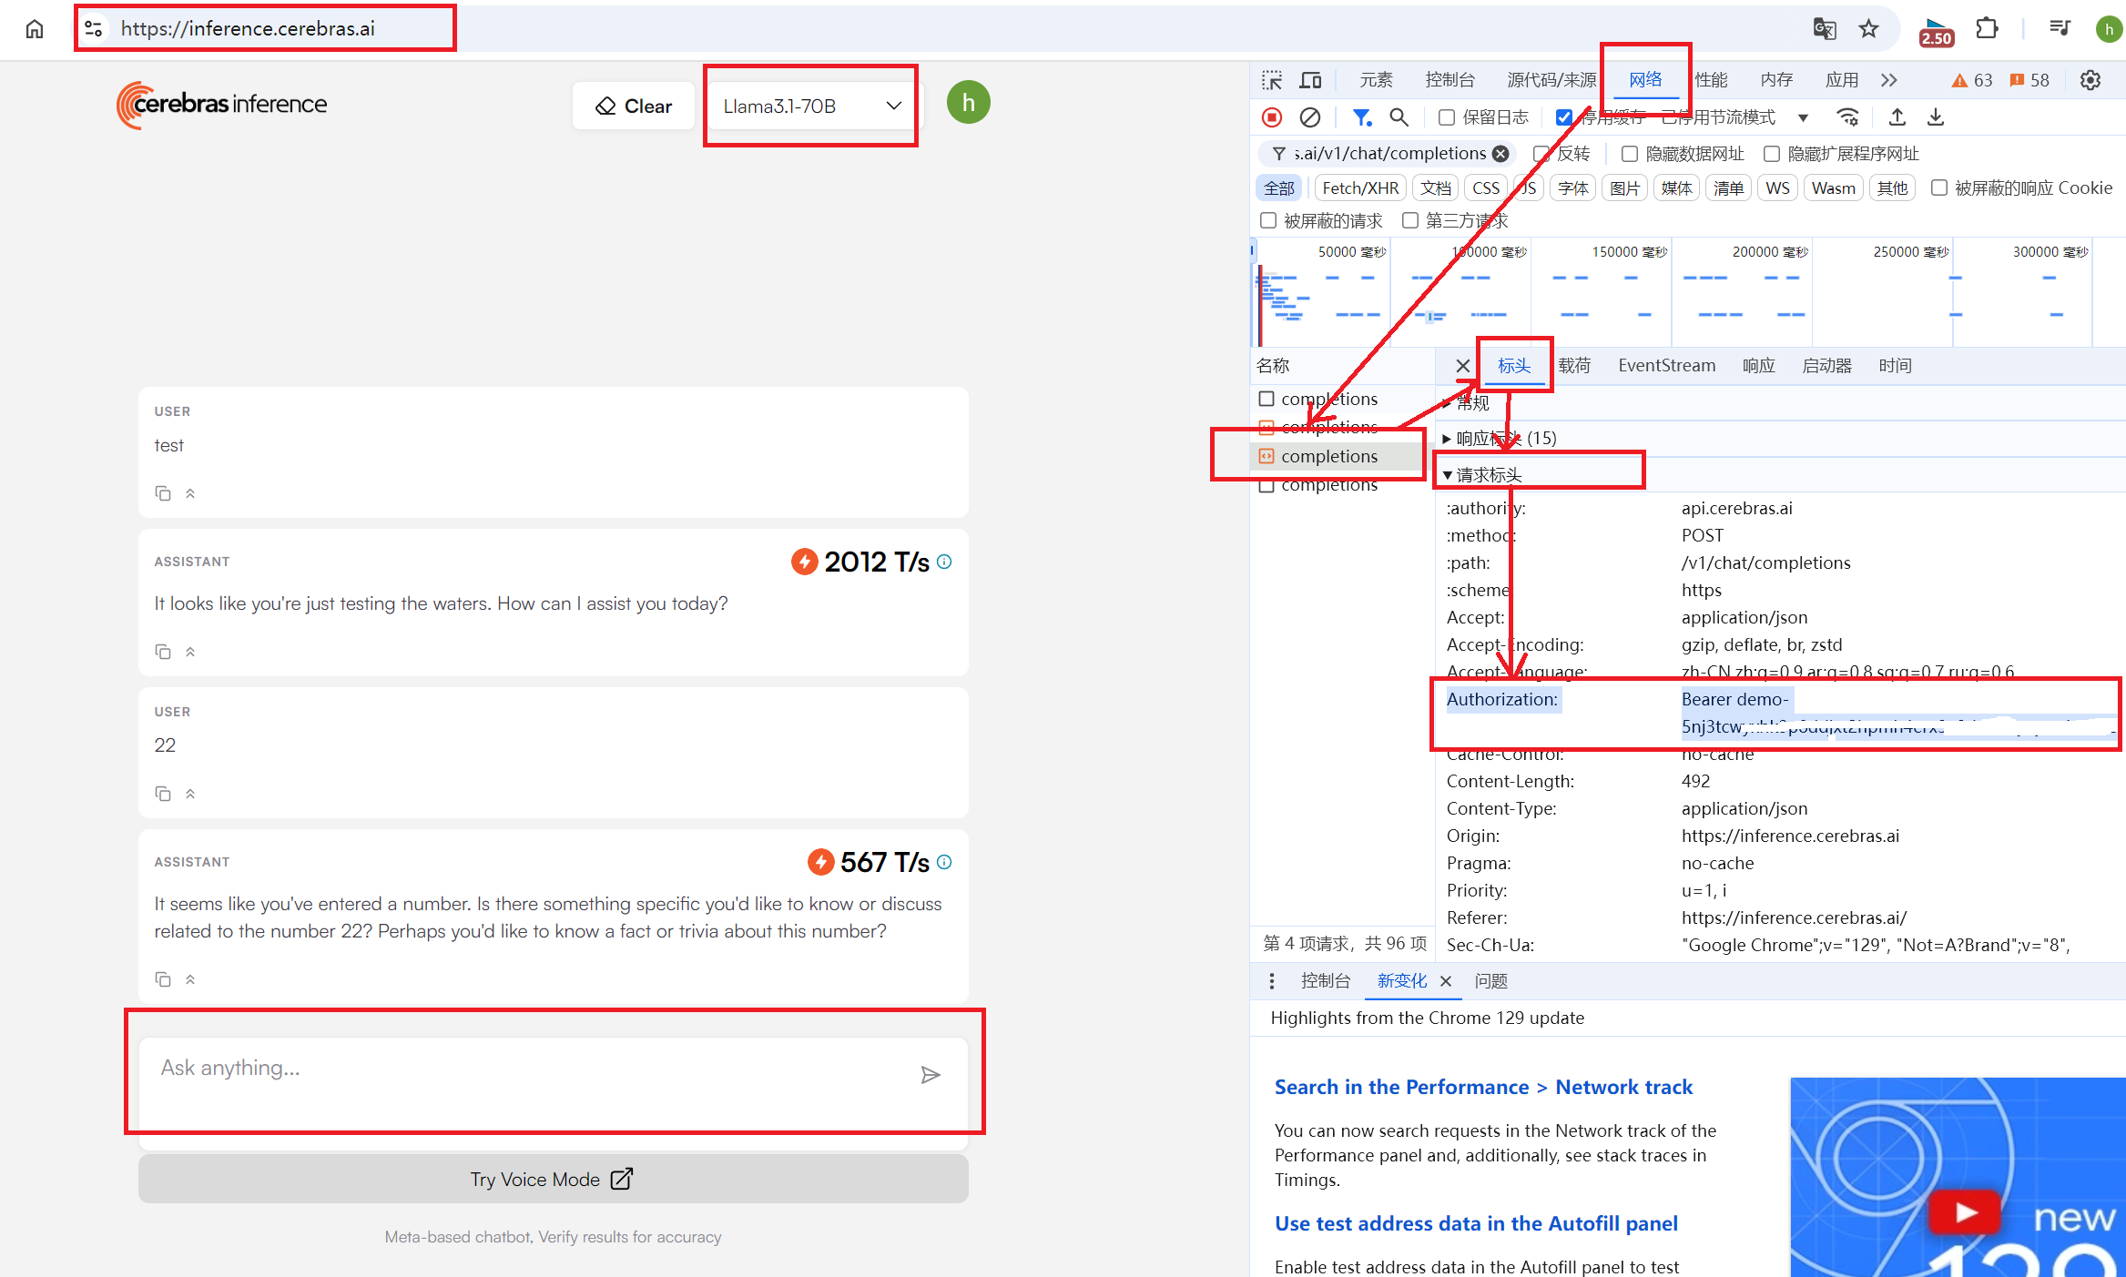This screenshot has width=2126, height=1277.
Task: Open the 载荷 request tab
Action: click(x=1574, y=366)
